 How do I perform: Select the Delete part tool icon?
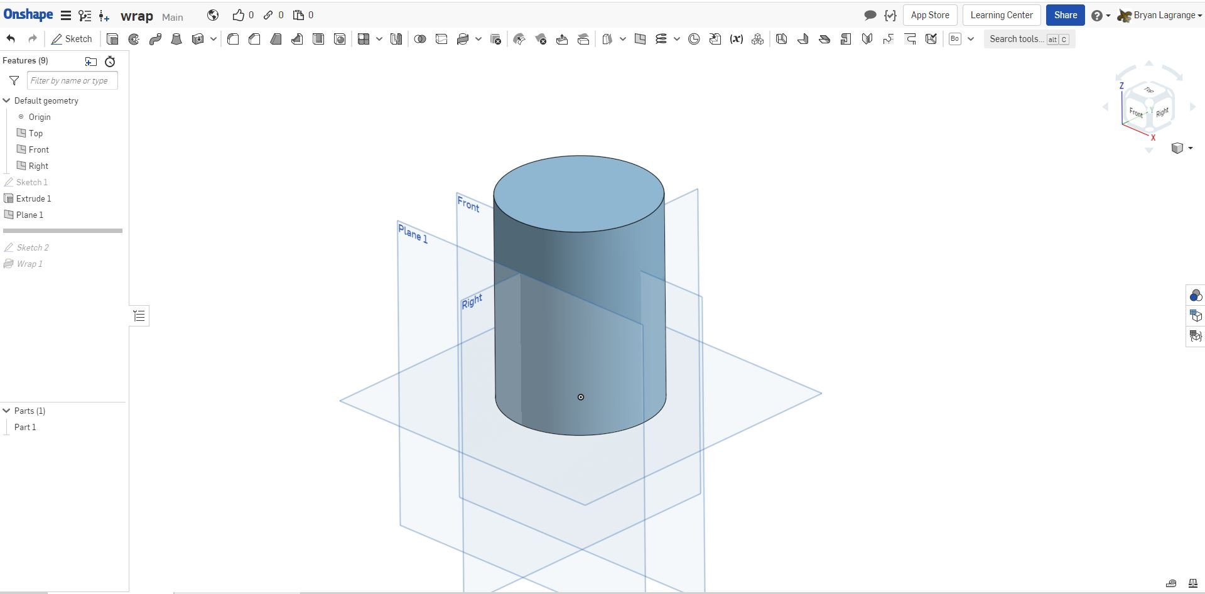(x=495, y=39)
